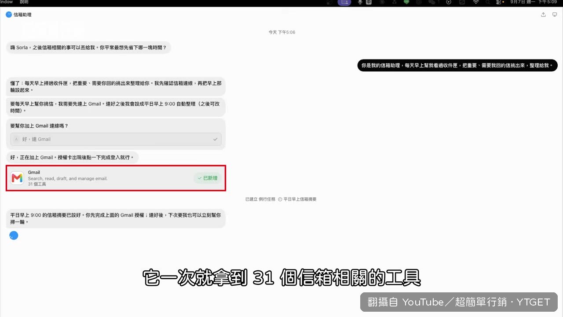
Task: Select the 好，連 Gmail reply option
Action: pyautogui.click(x=116, y=139)
